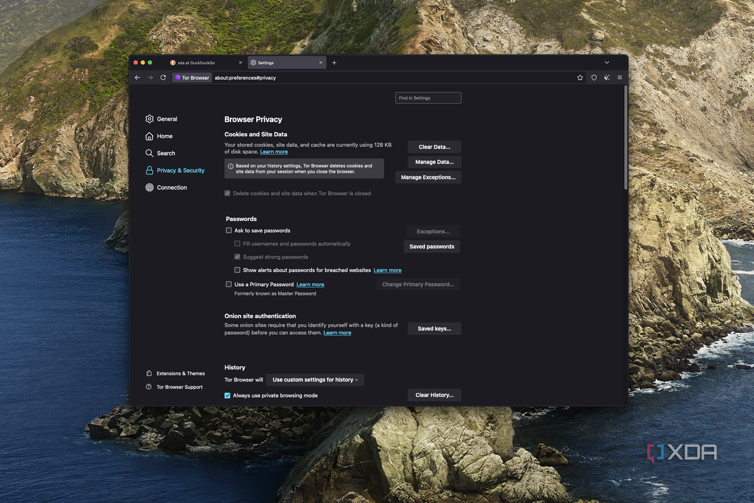The height and width of the screenshot is (503, 754).
Task: Bookmark this page with star icon
Action: pyautogui.click(x=580, y=77)
